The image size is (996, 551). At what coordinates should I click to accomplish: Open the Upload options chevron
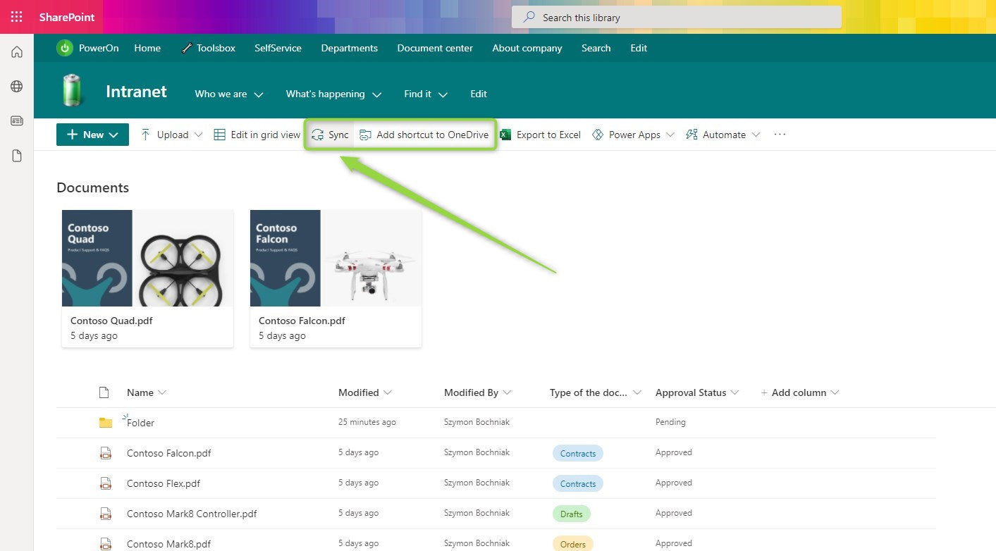(199, 134)
